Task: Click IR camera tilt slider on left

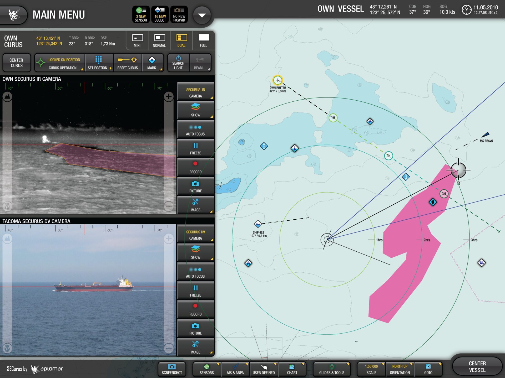Action: (x=7, y=151)
